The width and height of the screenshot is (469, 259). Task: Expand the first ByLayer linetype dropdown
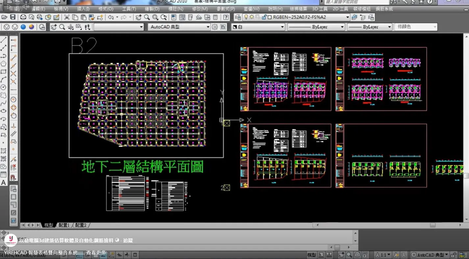[x=342, y=27]
